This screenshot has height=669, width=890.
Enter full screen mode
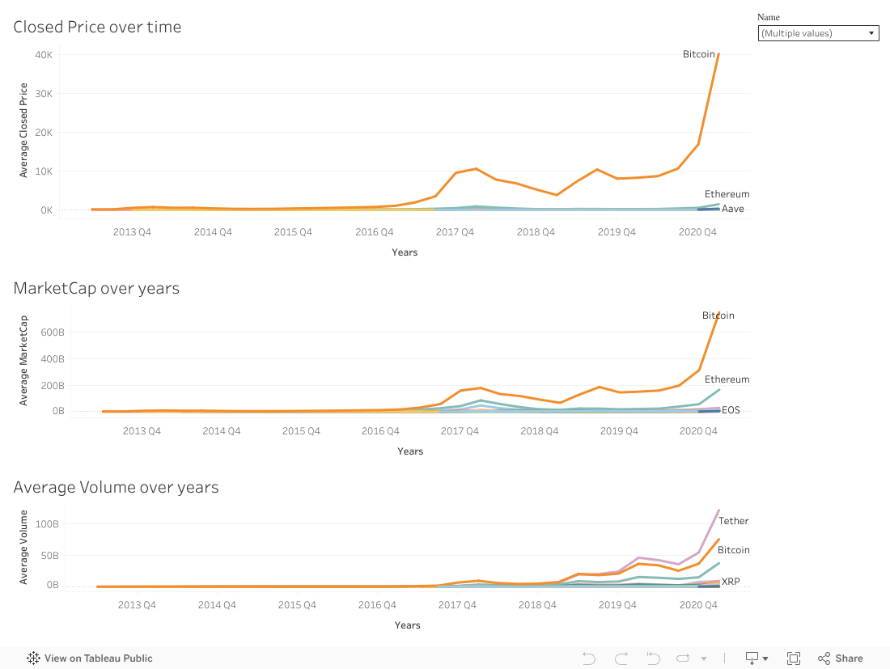pos(794,658)
